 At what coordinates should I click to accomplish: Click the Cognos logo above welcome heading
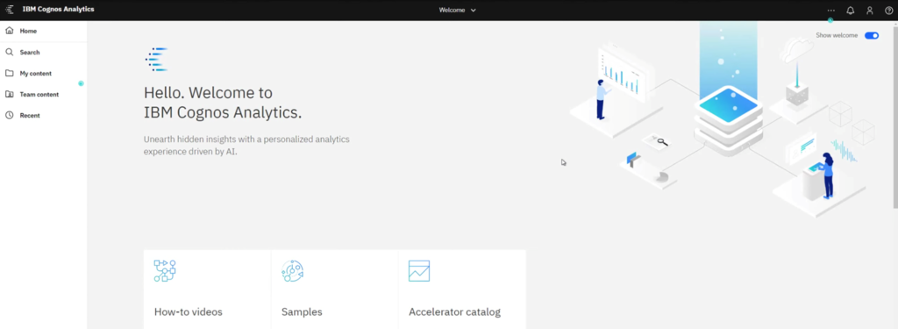pos(156,60)
